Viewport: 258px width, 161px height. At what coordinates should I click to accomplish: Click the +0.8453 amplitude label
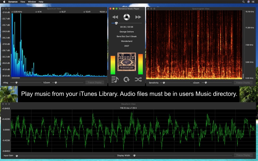pyautogui.click(x=6, y=108)
